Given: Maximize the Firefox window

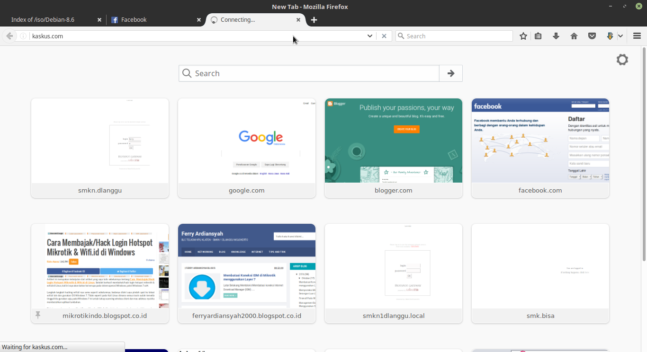Looking at the screenshot, I should [x=625, y=6].
